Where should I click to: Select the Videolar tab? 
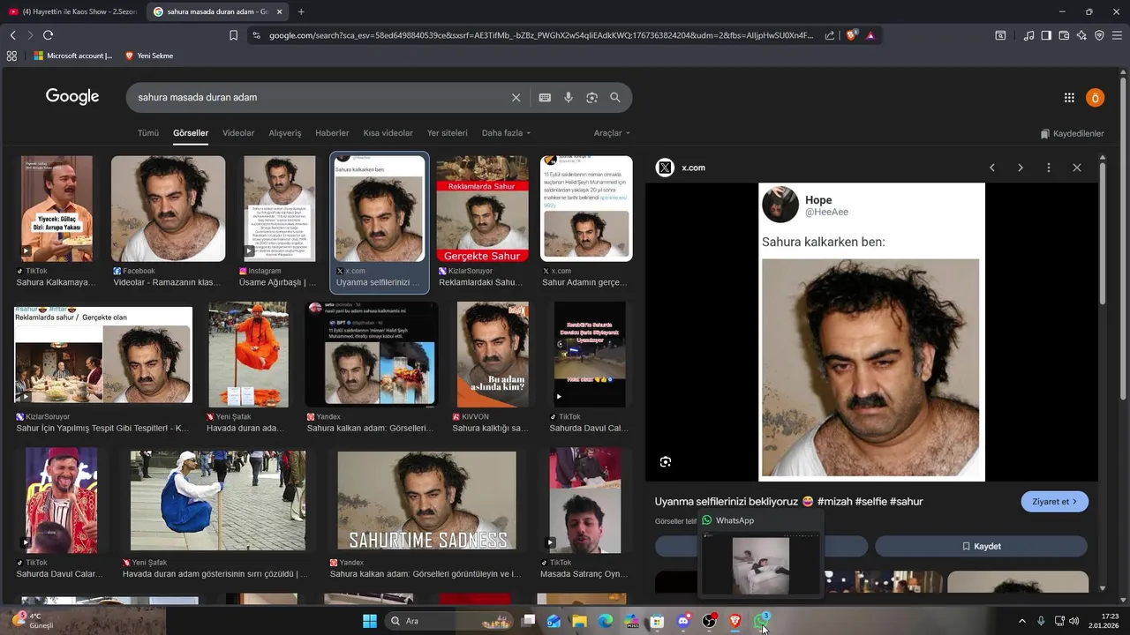(238, 133)
